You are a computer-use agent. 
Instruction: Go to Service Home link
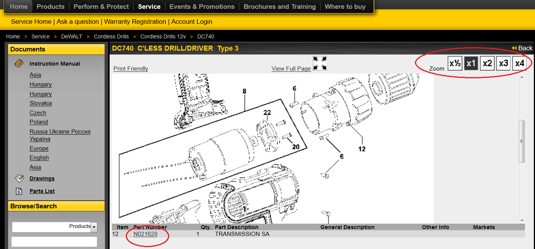coord(31,21)
